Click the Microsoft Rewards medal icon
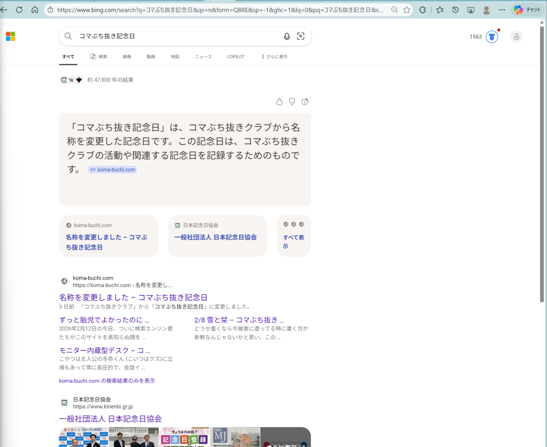 point(491,37)
